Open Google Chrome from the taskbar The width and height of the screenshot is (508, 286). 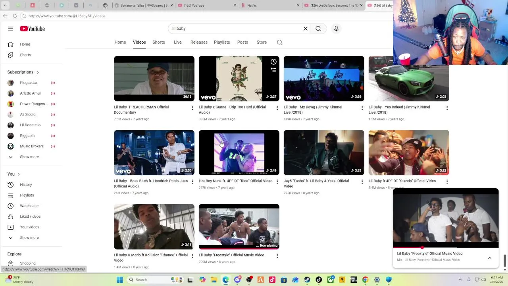pos(365,280)
